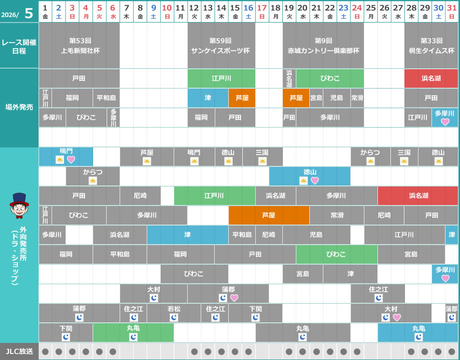Click the red 浜名湖 block in 場外発売
The width and height of the screenshot is (460, 360).
431,78
